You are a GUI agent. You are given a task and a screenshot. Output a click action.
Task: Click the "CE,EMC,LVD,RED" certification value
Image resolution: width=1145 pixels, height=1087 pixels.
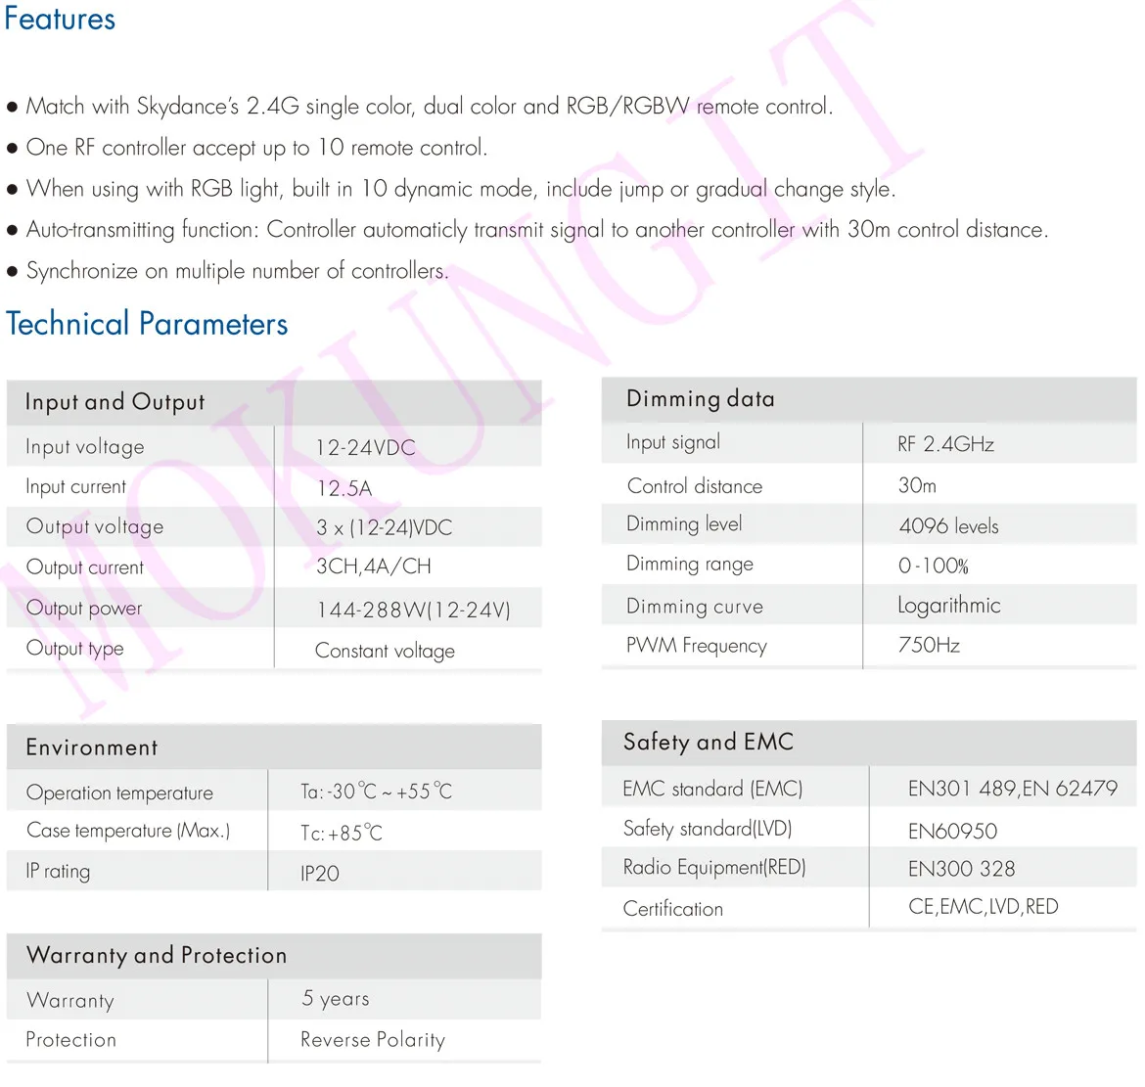tap(983, 907)
